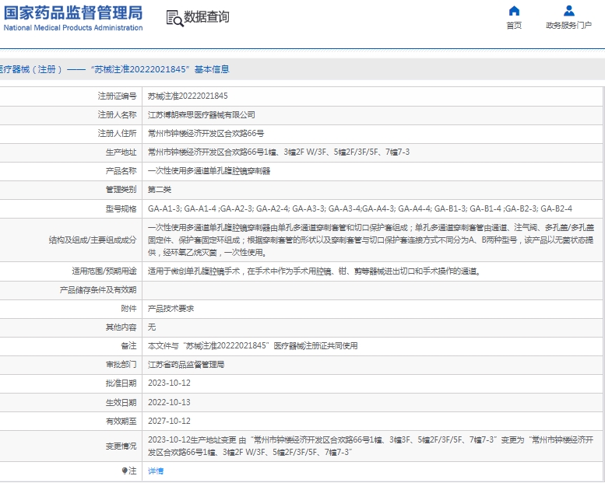
Task: Select the 变更情况 change record text
Action: pos(371,446)
